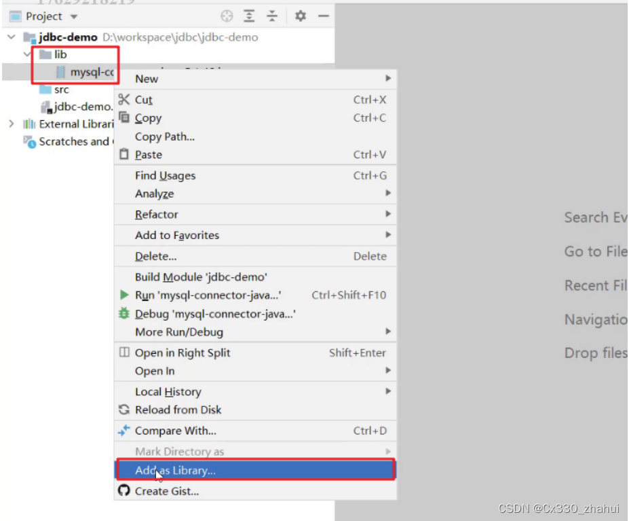The width and height of the screenshot is (629, 521).
Task: Select the mysql-connector jar file
Action: pyautogui.click(x=92, y=72)
